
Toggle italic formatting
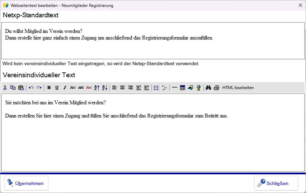click(x=65, y=88)
